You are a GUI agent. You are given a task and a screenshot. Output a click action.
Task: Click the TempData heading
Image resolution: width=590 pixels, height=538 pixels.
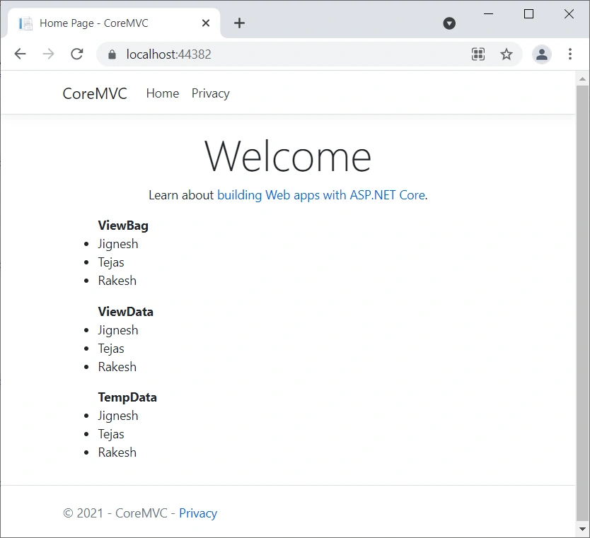coord(127,397)
